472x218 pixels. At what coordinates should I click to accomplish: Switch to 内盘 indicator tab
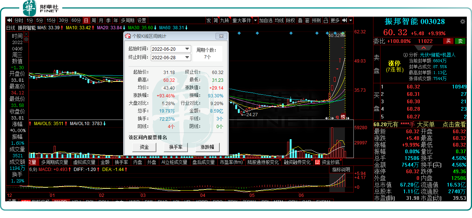click(x=138, y=162)
